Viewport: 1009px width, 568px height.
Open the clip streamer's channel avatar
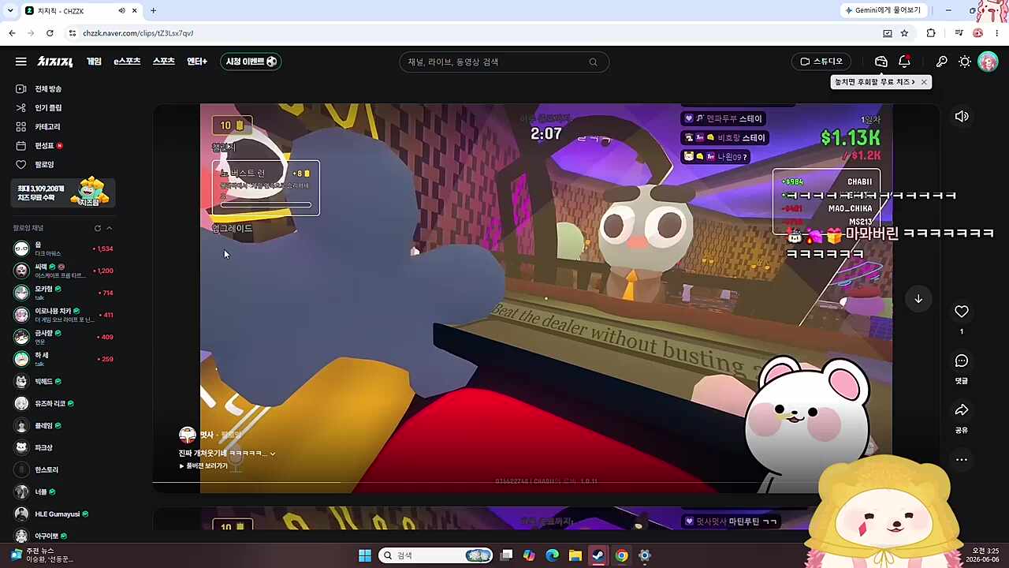click(188, 435)
